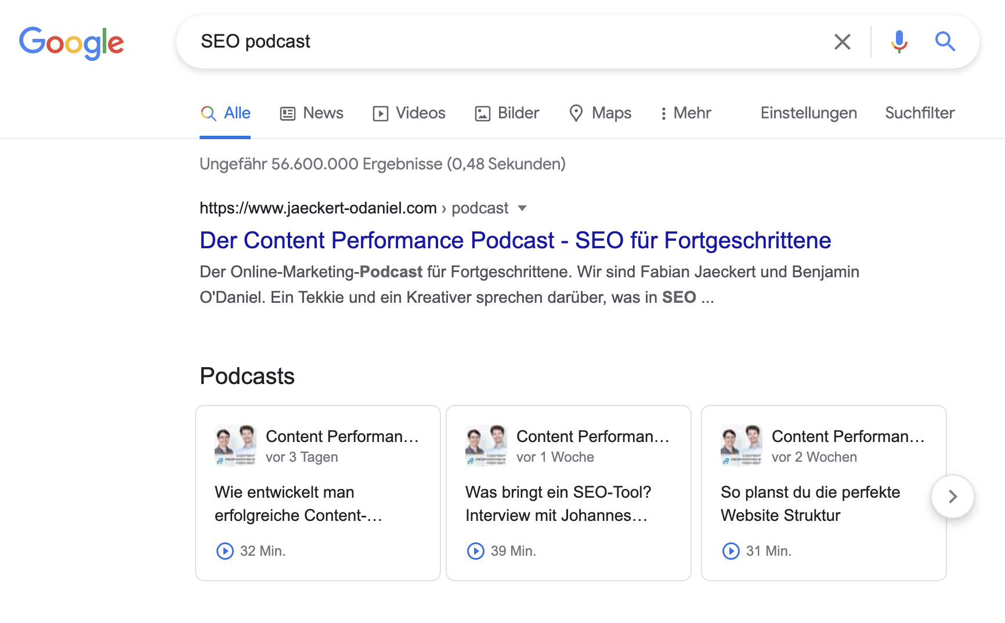
Task: Select the Alle tab
Action: pyautogui.click(x=225, y=113)
